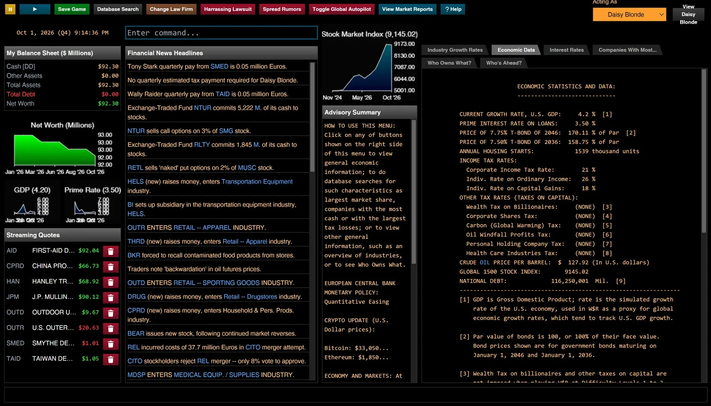This screenshot has height=406, width=711.
Task: Remove HAN from streaming quotes
Action: tap(111, 282)
